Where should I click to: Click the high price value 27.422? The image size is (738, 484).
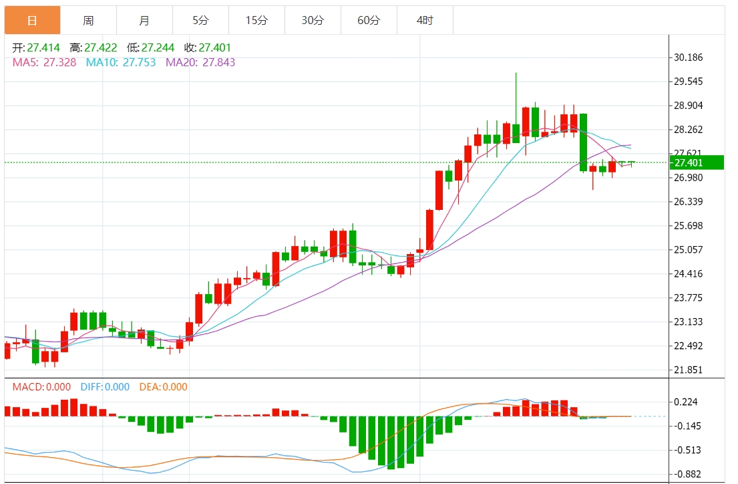tap(101, 47)
